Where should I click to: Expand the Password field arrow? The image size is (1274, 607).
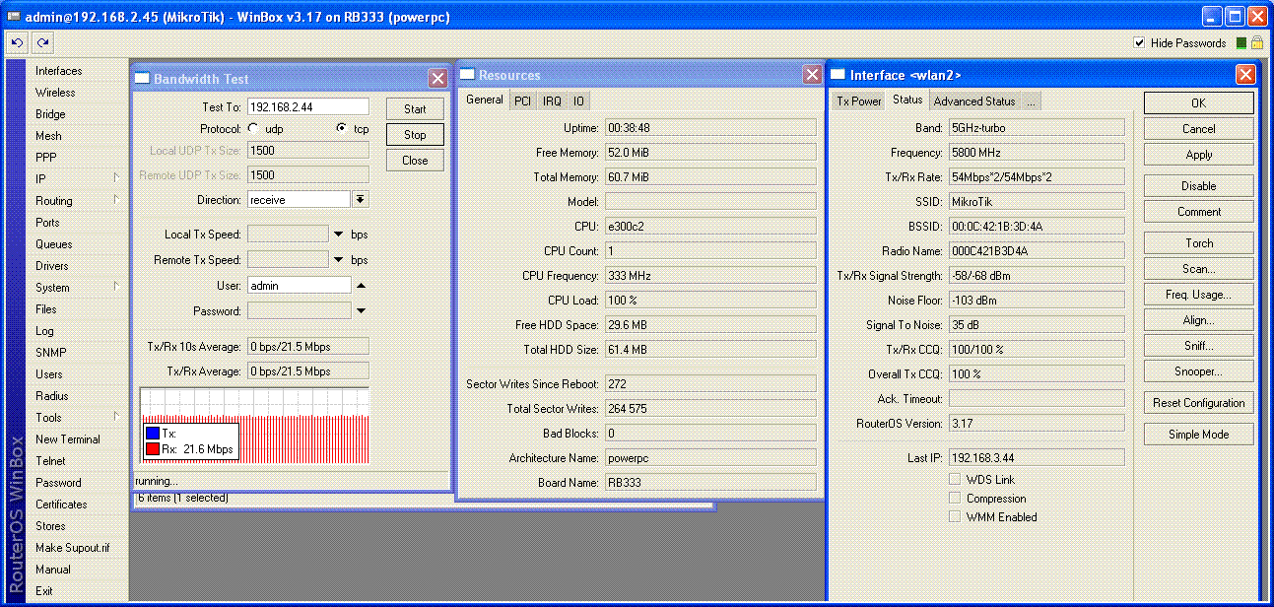click(x=361, y=310)
